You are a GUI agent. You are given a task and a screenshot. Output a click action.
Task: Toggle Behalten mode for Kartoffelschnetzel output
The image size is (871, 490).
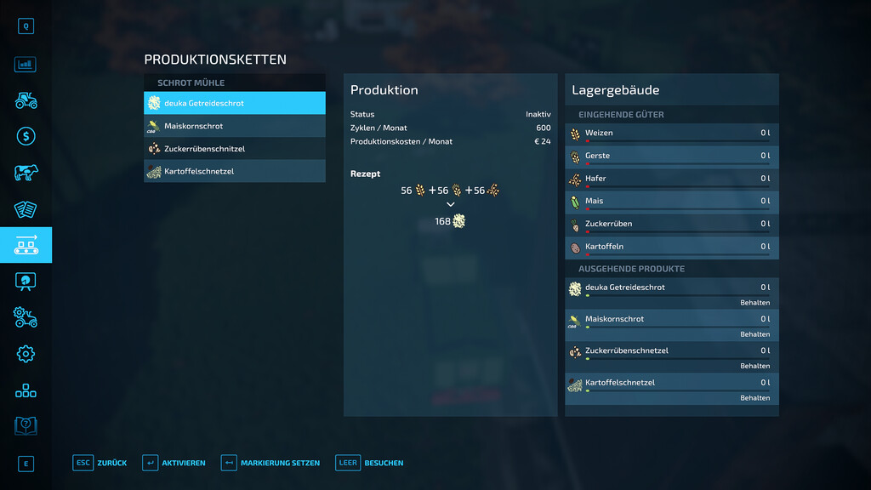point(754,398)
